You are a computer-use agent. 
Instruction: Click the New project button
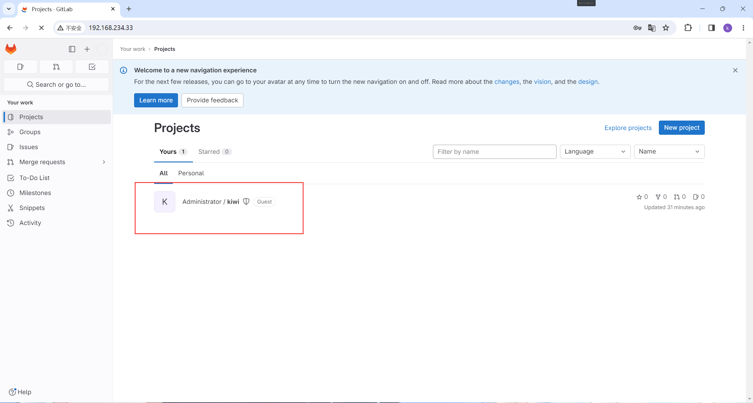point(681,128)
